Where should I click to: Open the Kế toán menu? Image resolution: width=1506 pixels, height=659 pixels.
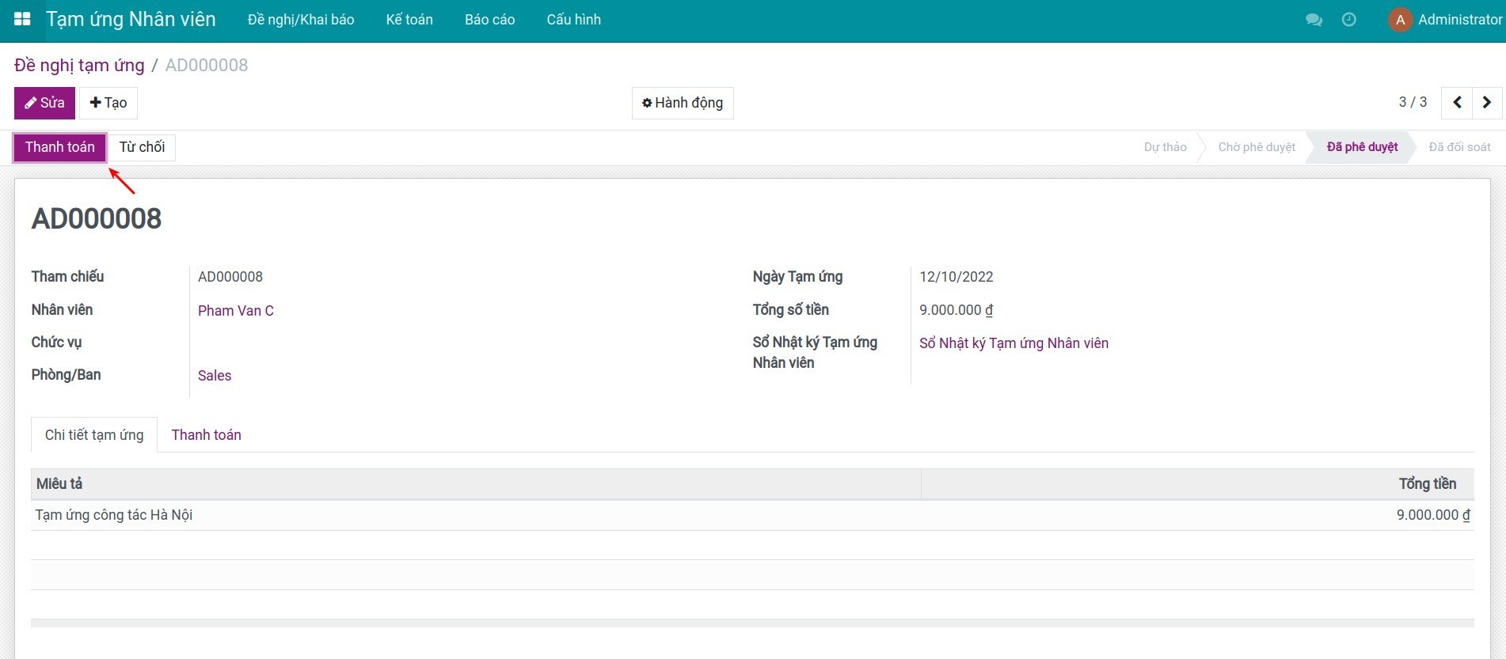tap(409, 20)
